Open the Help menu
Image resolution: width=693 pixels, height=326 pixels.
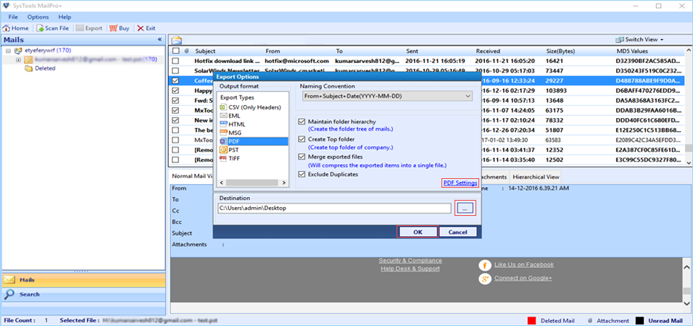[x=65, y=17]
